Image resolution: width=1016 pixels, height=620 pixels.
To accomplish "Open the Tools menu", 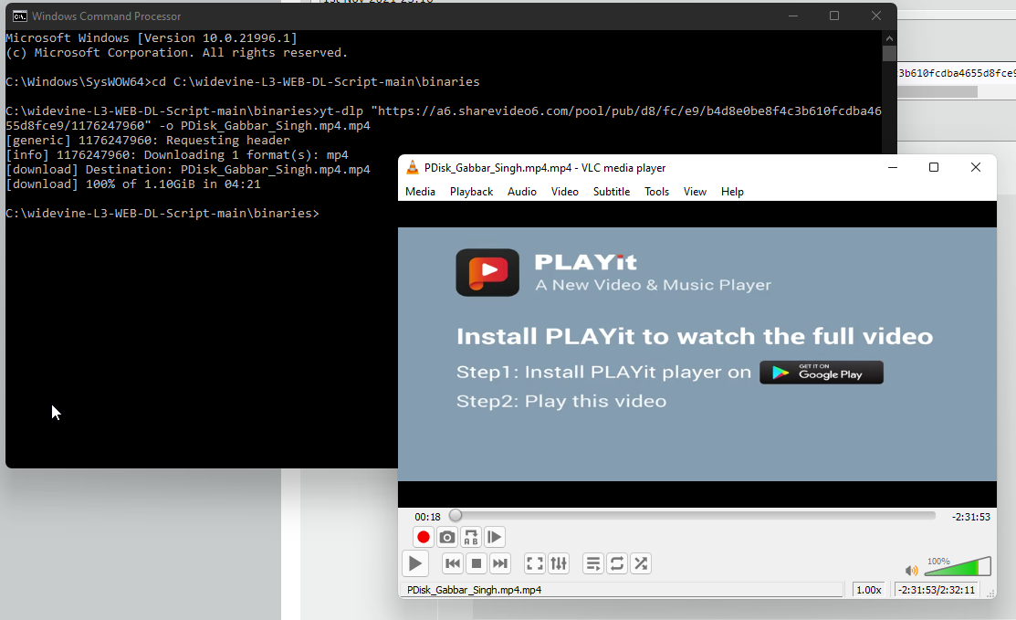I will 656,192.
